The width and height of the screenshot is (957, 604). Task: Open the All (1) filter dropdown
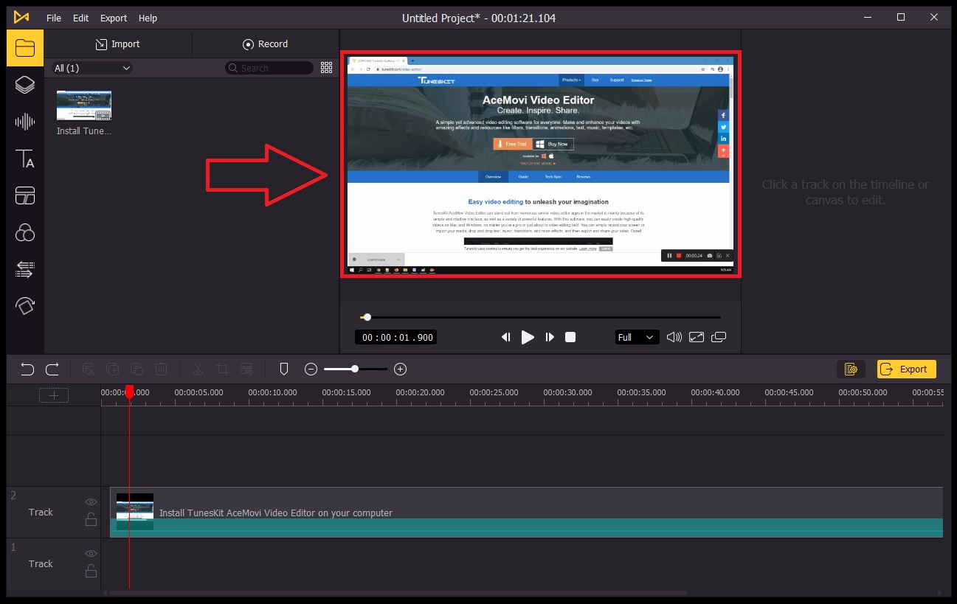tap(91, 67)
